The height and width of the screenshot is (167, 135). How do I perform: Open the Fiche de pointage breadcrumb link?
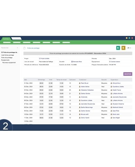[x=33, y=48]
